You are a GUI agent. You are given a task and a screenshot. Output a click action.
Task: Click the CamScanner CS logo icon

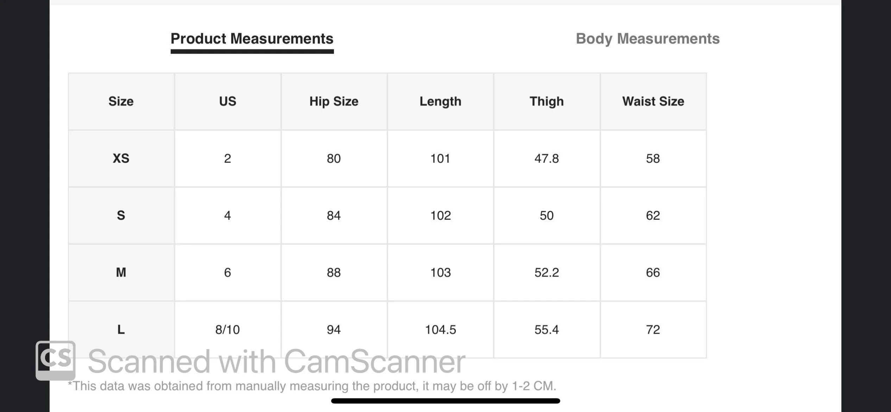[56, 360]
